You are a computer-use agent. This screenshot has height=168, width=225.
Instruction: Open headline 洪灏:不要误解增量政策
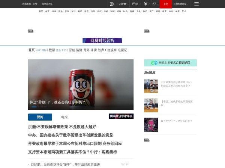tap(62, 127)
